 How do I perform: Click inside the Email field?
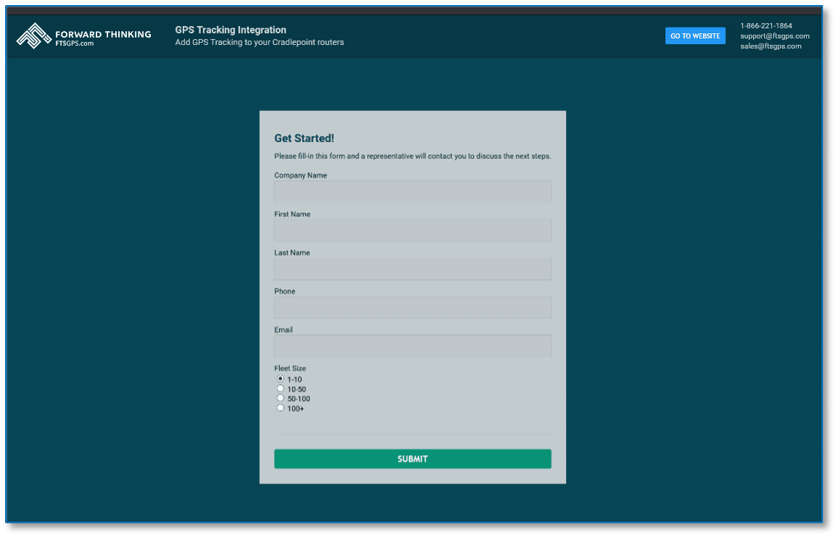412,346
